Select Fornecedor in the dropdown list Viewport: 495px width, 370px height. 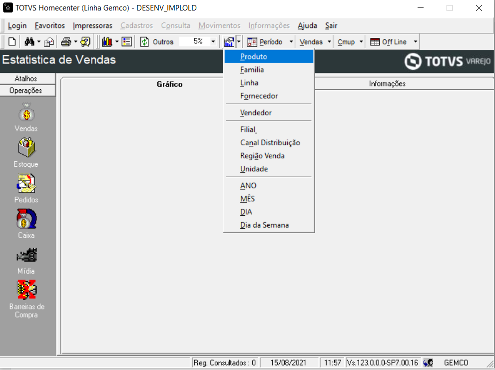point(269,96)
